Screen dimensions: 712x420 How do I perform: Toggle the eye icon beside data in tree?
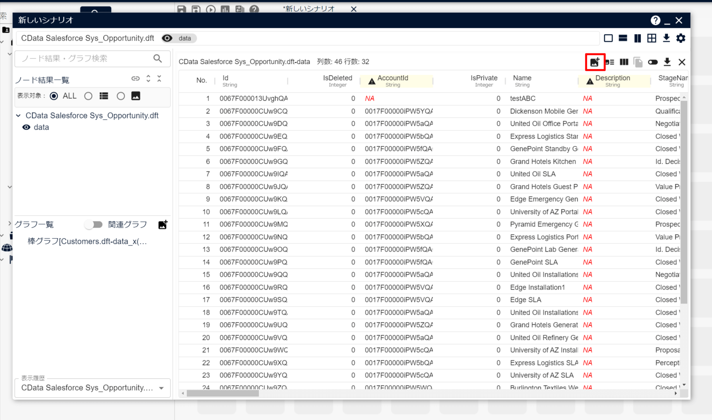coord(26,127)
